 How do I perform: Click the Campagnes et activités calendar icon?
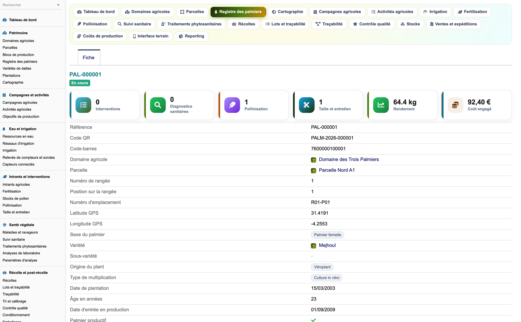5,95
